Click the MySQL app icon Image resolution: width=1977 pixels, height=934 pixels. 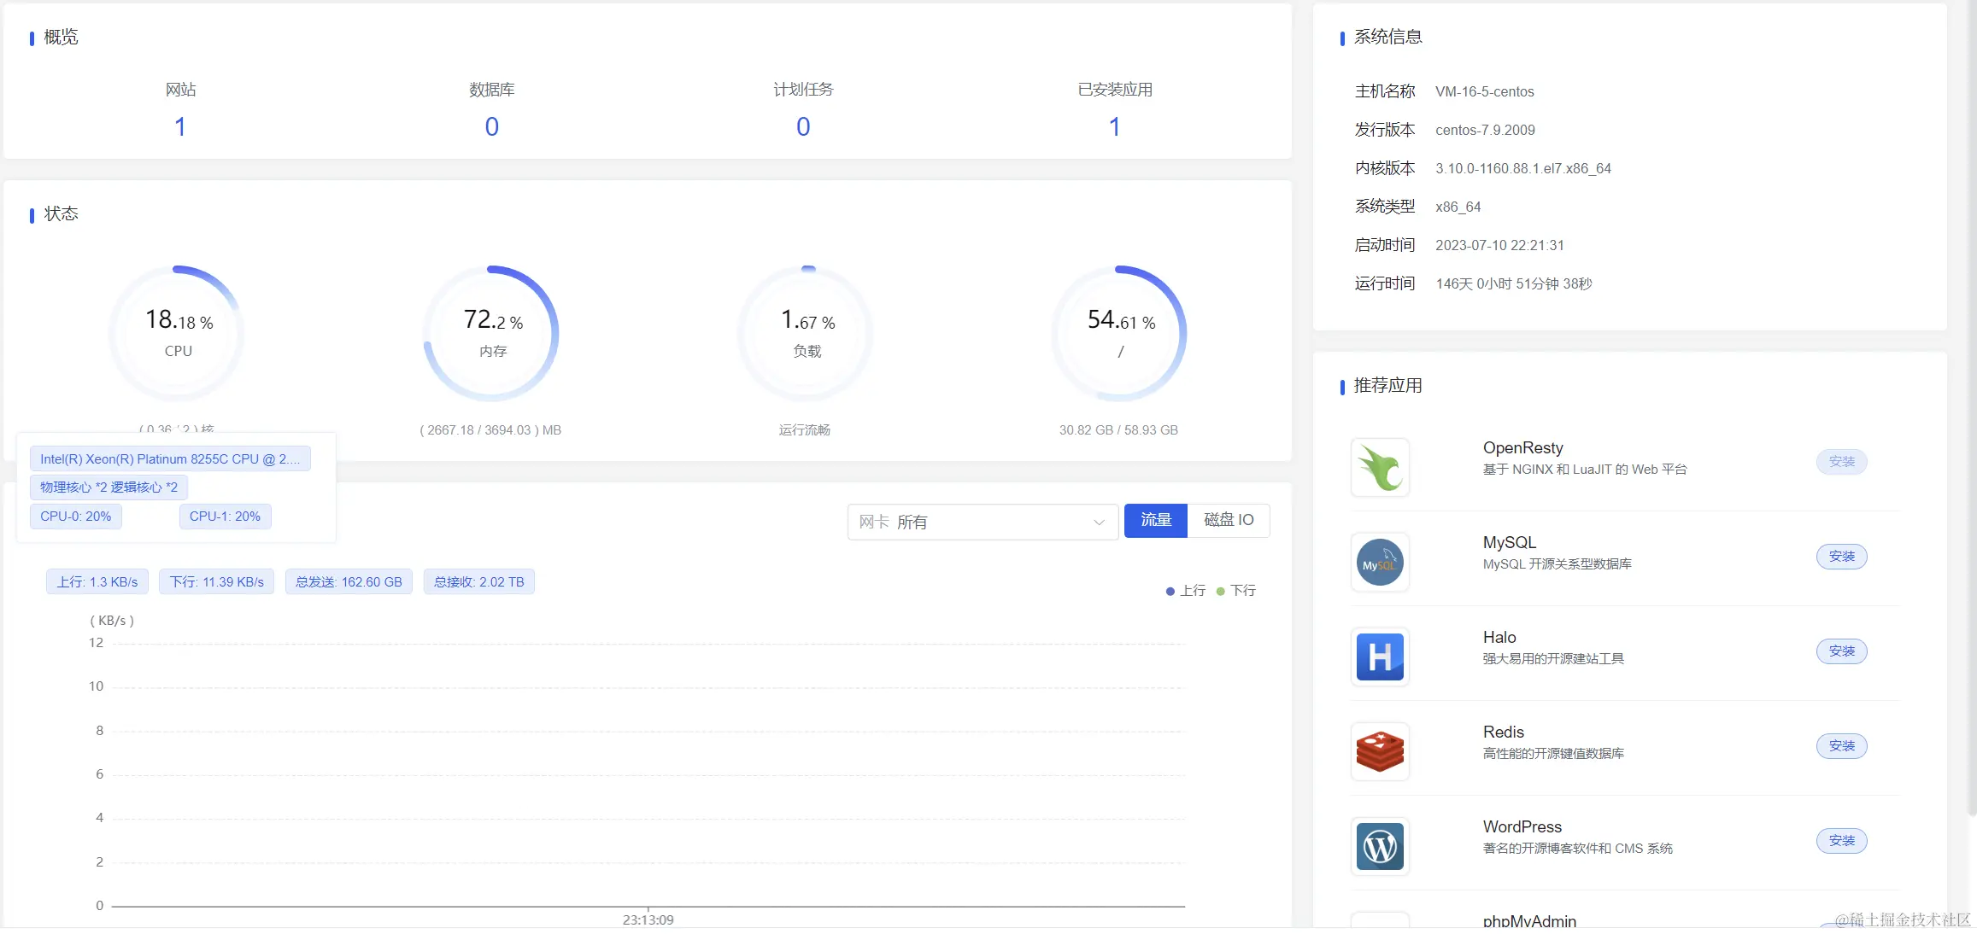pyautogui.click(x=1380, y=563)
